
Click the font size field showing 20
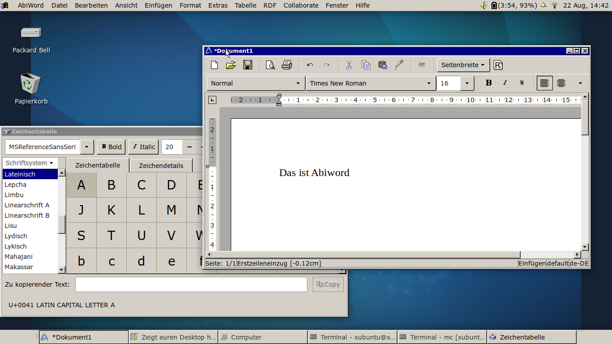pyautogui.click(x=172, y=146)
